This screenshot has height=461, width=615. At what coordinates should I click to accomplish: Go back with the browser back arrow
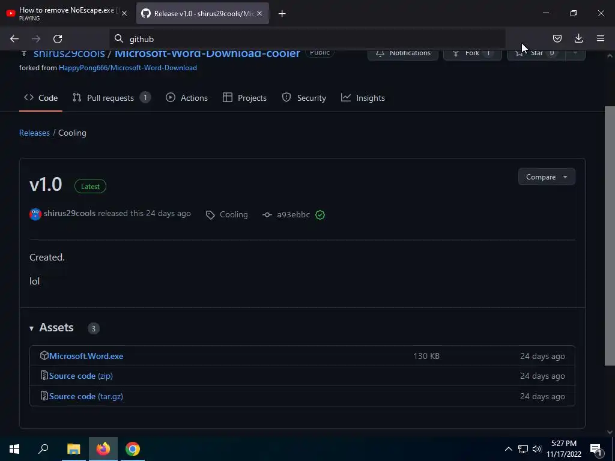[x=14, y=39]
